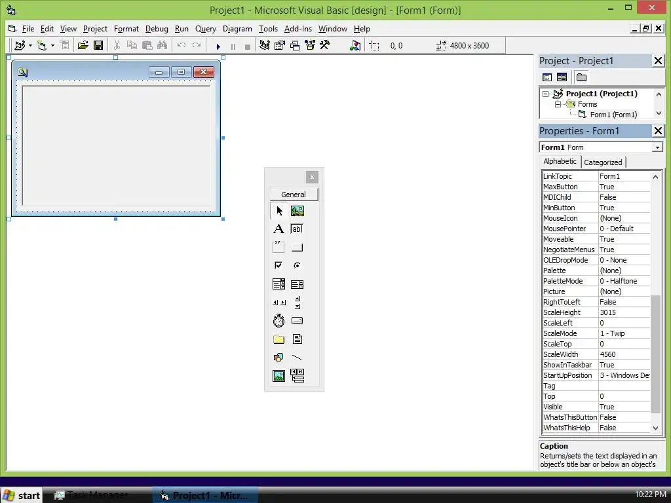Screen dimensions: 671x503
Task: Select the ScaleMode property row
Action: pos(596,333)
